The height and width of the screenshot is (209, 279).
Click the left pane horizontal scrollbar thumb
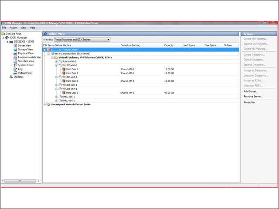coord(20,181)
